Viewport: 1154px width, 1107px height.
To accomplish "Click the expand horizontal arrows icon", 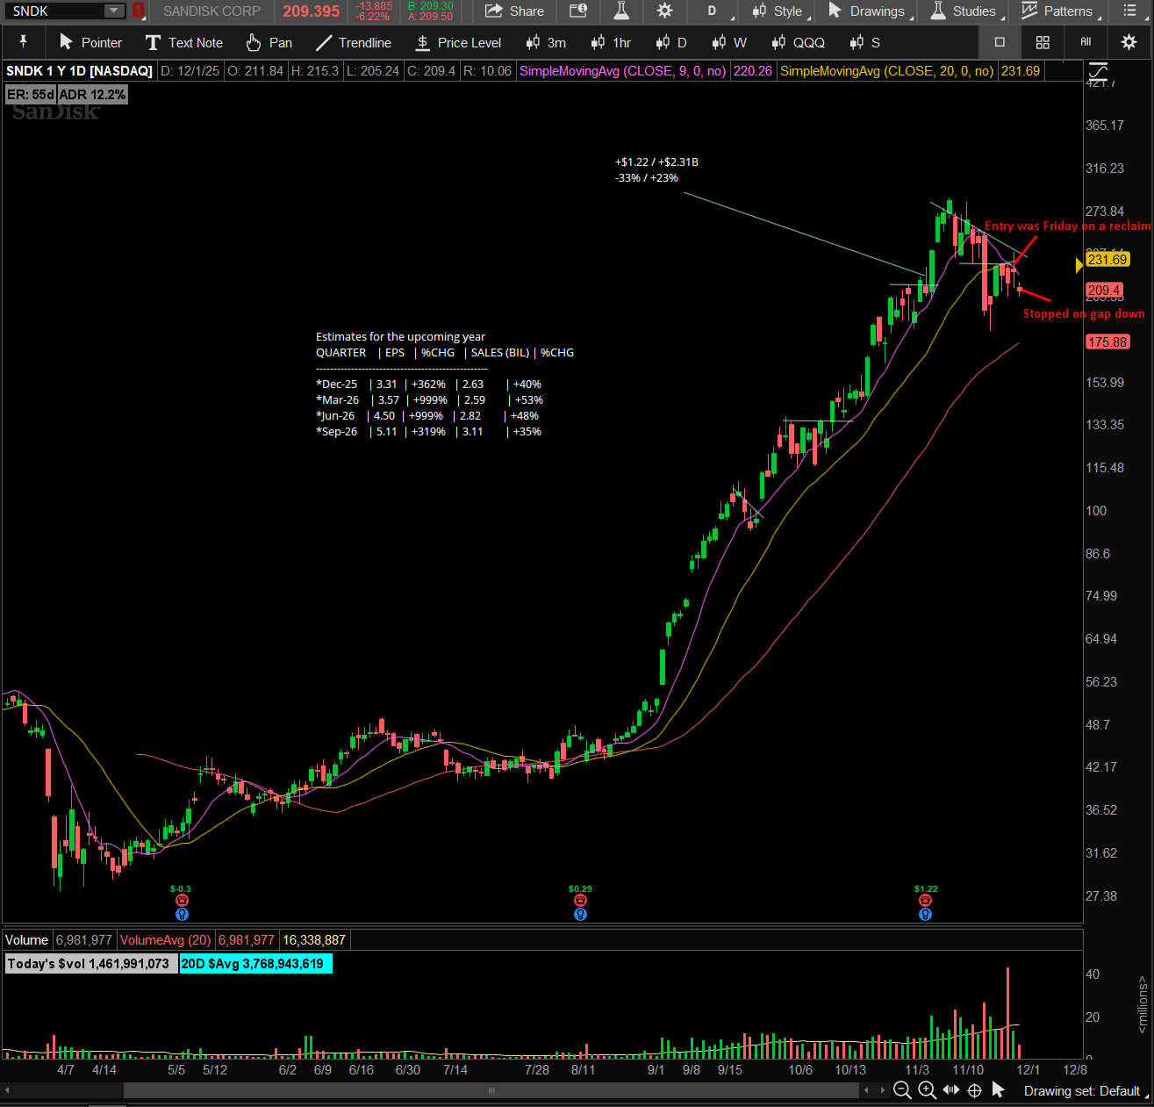I will [951, 1090].
